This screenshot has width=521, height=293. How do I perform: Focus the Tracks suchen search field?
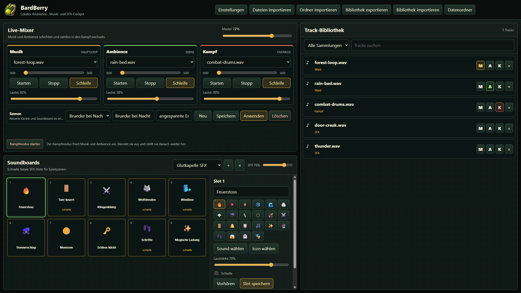pos(433,45)
